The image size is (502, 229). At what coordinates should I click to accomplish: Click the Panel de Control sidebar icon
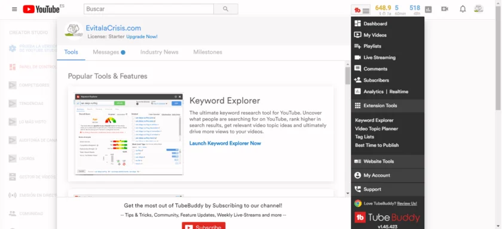(x=13, y=67)
